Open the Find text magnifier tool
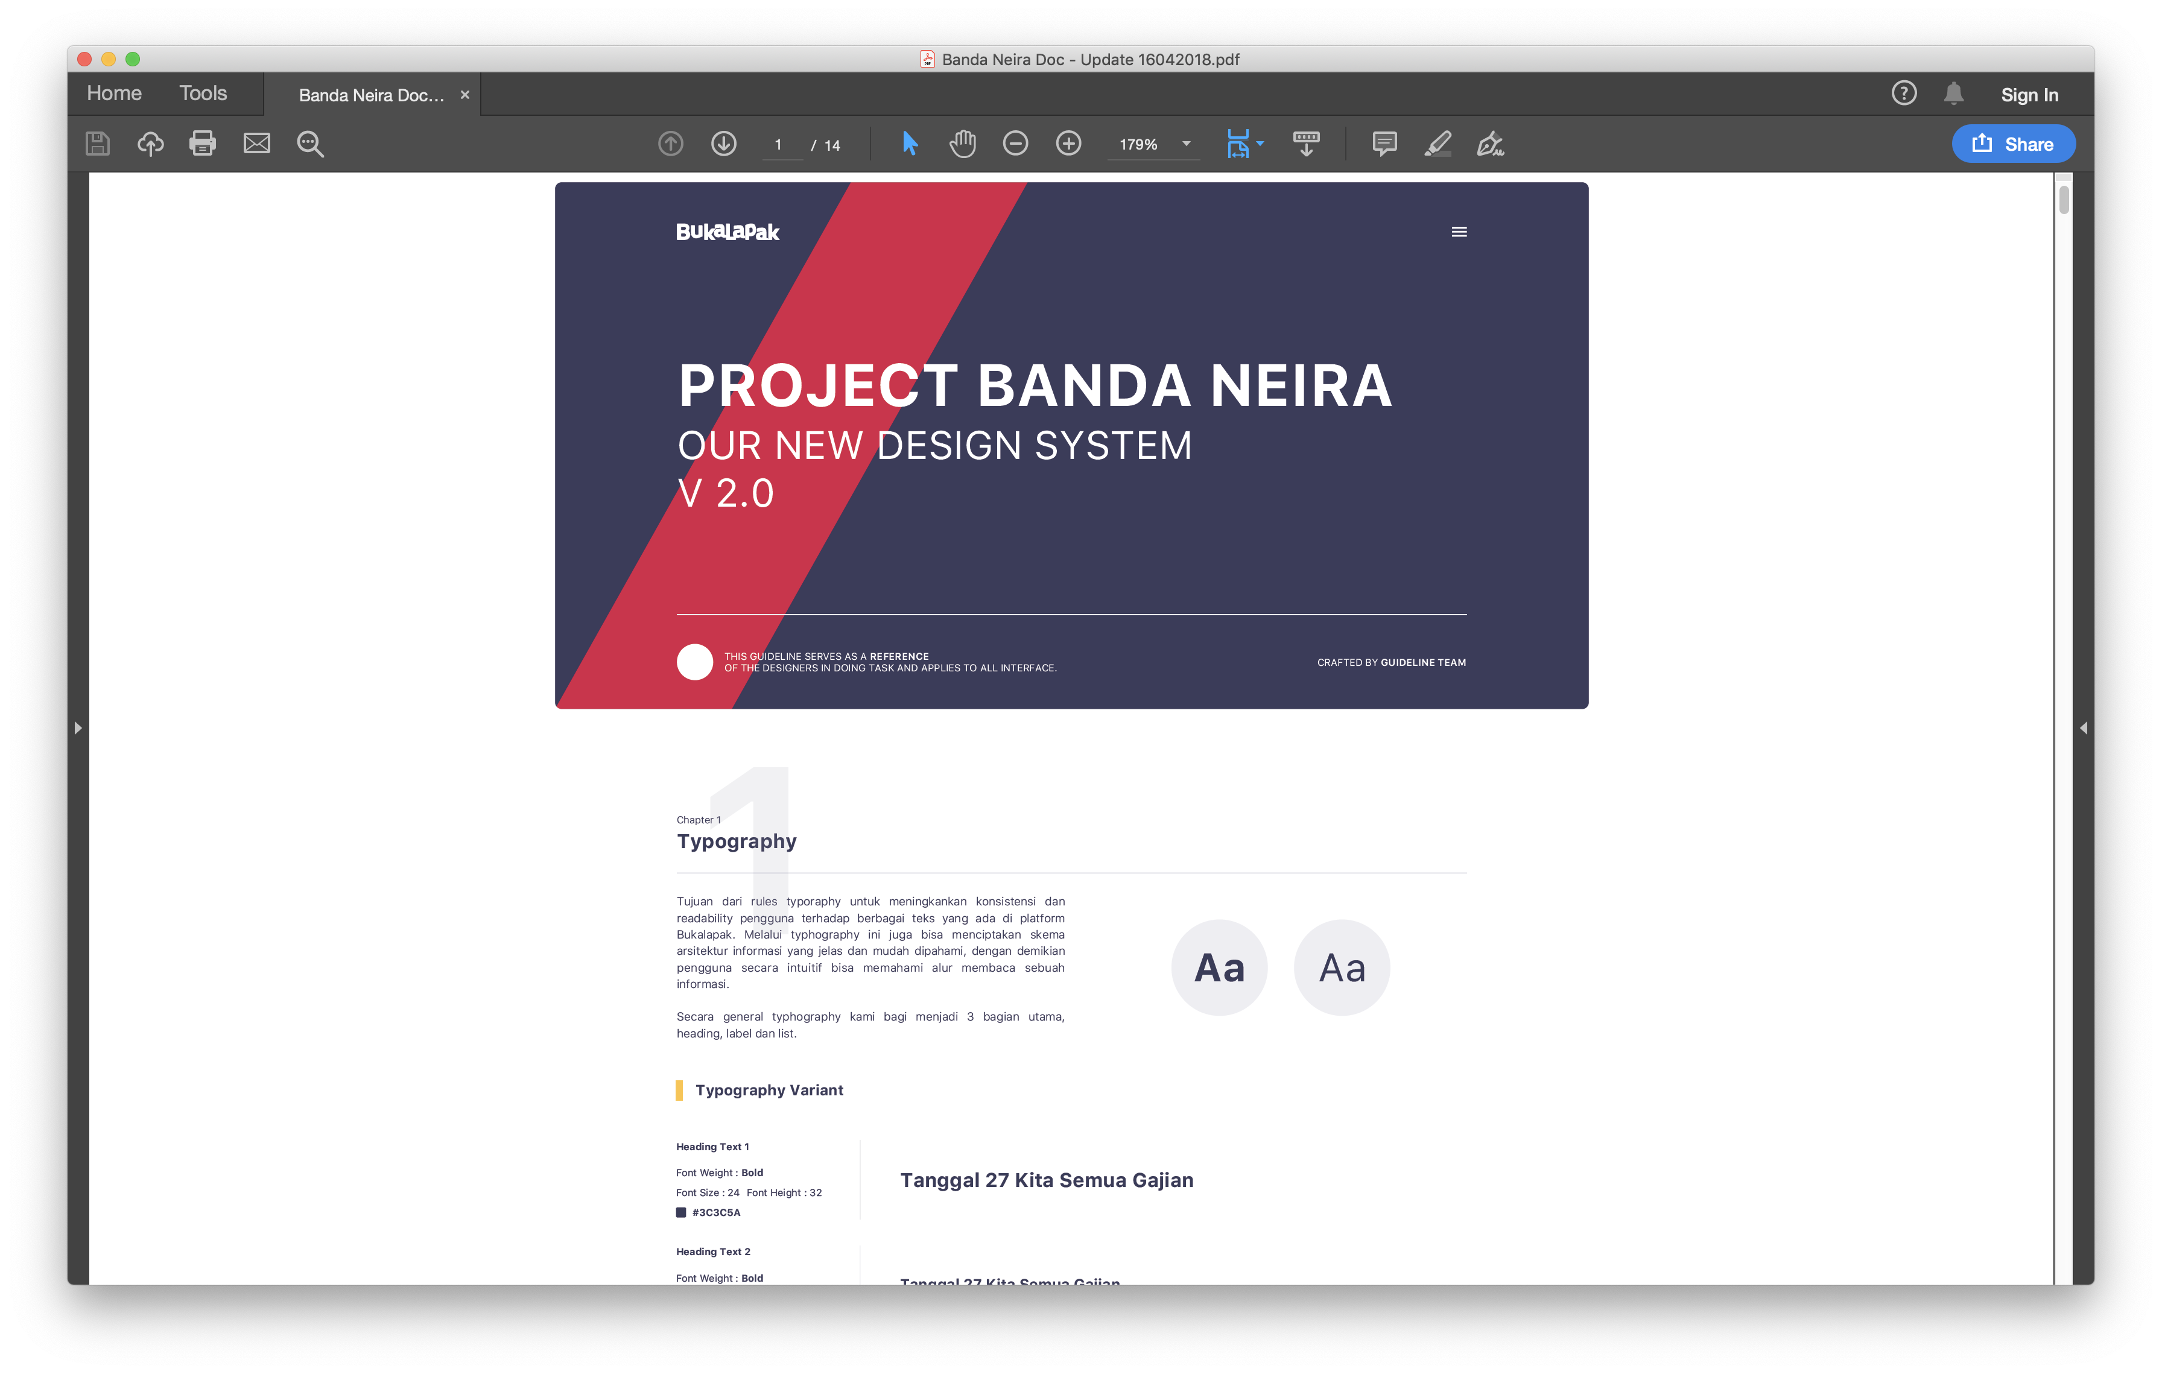Viewport: 2162px width, 1374px height. tap(309, 144)
